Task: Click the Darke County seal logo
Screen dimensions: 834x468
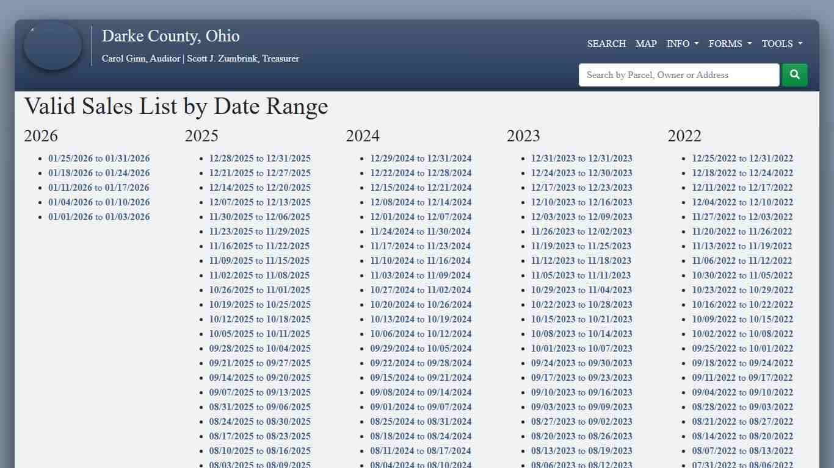Action: coord(53,45)
